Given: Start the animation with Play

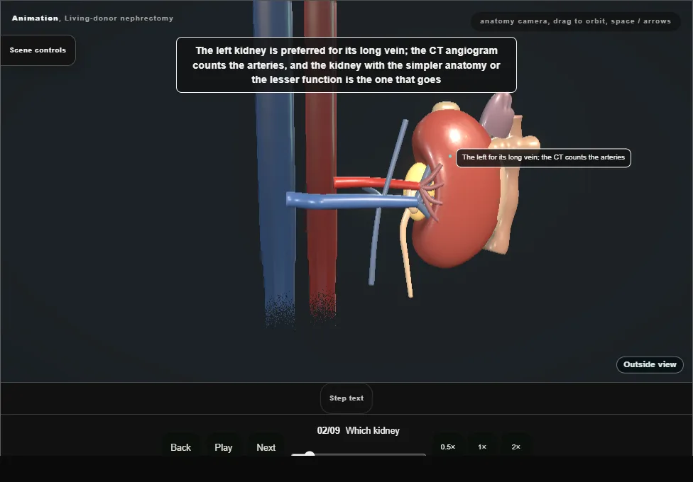Looking at the screenshot, I should pos(223,447).
